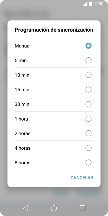Pick the 8 horas radio button
Image resolution: width=108 pixels, height=216 pixels.
(88, 163)
